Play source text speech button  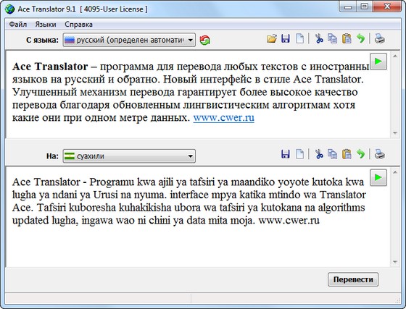point(378,62)
